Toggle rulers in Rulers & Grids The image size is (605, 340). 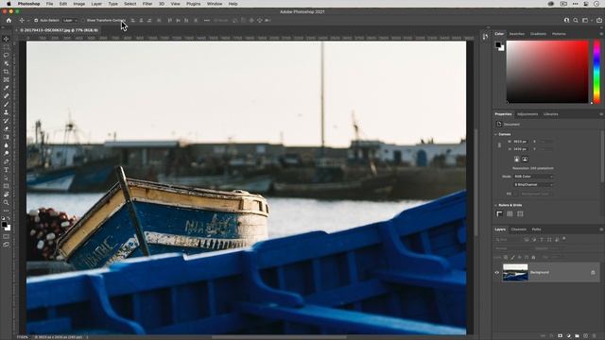click(499, 213)
